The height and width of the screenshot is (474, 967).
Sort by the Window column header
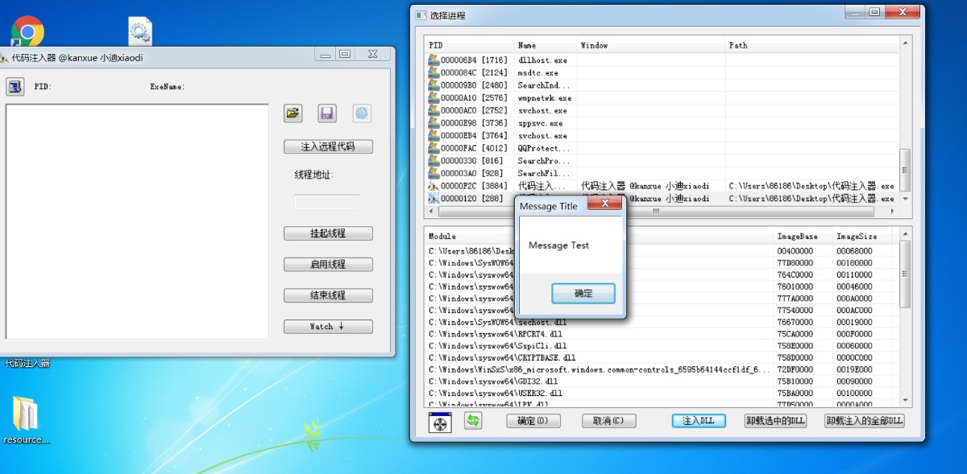point(651,45)
